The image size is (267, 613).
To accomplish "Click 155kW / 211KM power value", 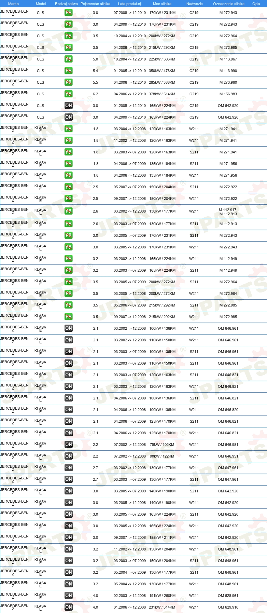I will coord(162,537).
